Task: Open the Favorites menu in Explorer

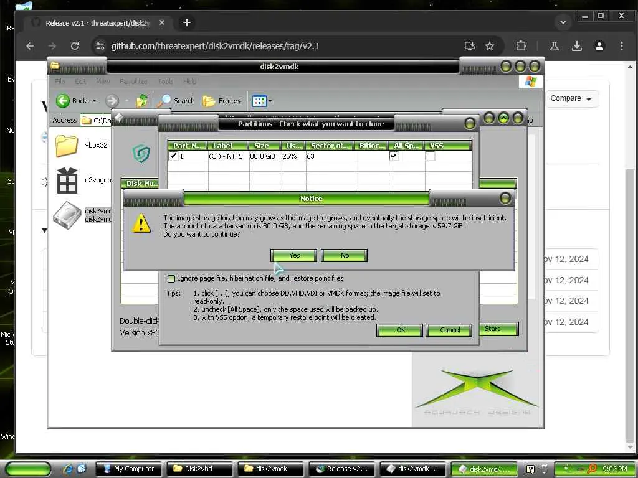Action: (x=133, y=82)
